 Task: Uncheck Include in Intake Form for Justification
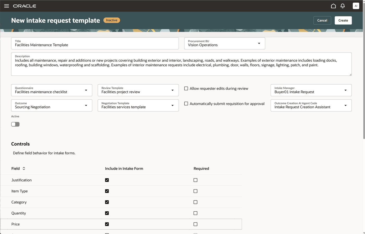tap(107, 180)
